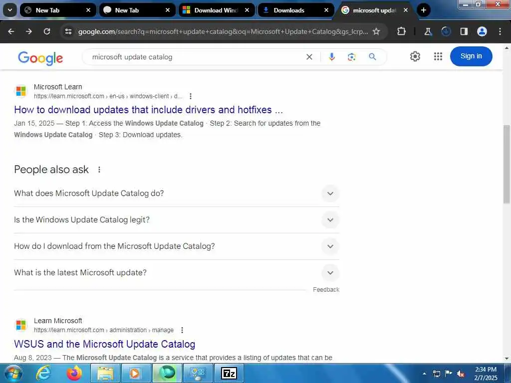Open the green browser taskbar icon
511x383 pixels.
click(x=167, y=373)
